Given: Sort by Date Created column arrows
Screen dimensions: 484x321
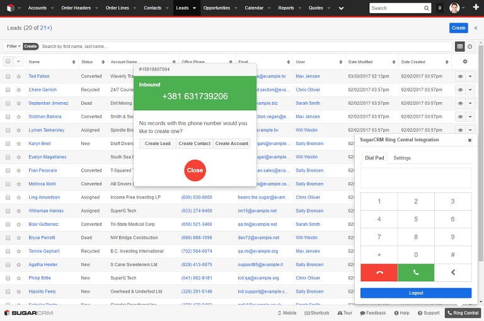Looking at the screenshot, I should [x=447, y=62].
